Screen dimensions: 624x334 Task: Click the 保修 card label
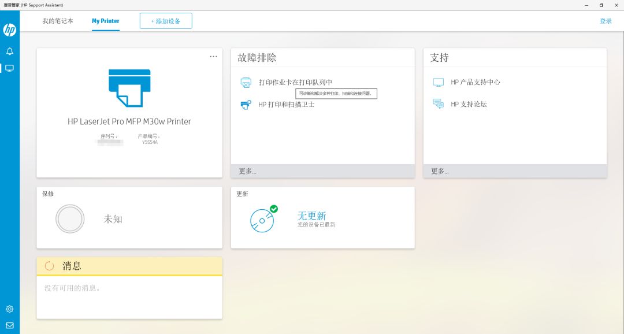[x=48, y=194]
